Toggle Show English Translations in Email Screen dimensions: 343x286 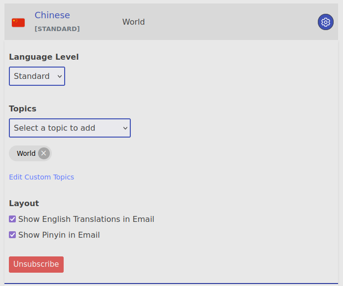tap(12, 219)
